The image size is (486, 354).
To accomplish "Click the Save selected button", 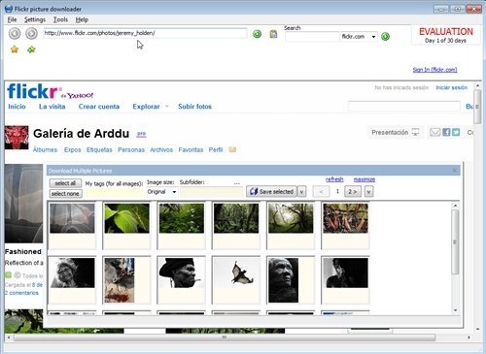I will tap(271, 192).
